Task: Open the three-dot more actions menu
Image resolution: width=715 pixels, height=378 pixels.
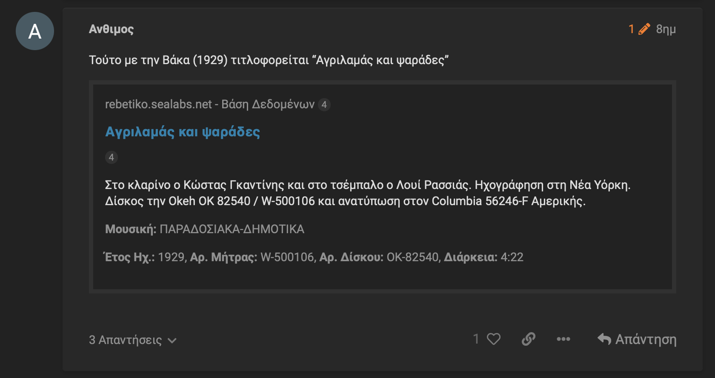Action: click(x=563, y=339)
